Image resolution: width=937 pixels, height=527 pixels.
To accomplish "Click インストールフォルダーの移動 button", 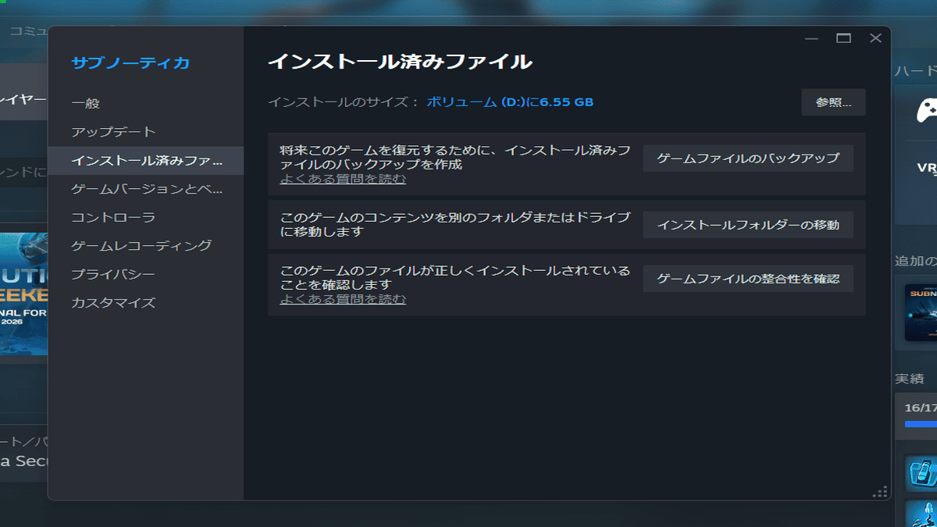I will click(748, 225).
